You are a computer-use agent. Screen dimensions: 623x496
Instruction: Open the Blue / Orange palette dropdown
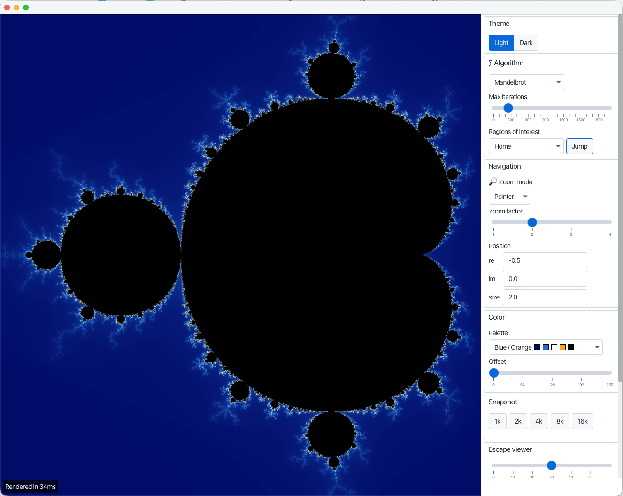[545, 347]
